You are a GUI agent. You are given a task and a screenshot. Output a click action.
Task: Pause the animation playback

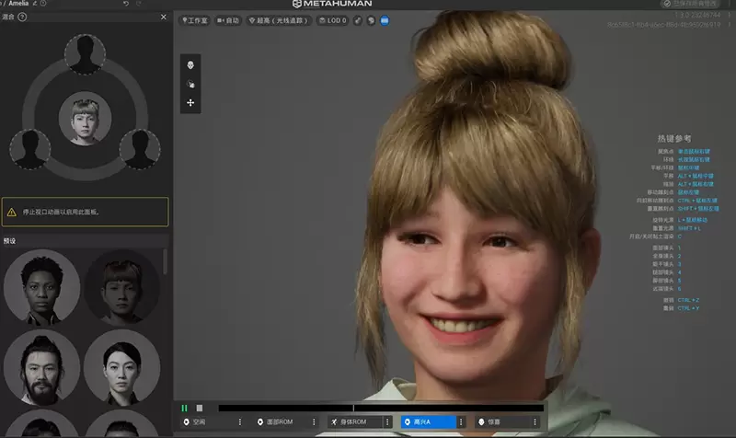[x=184, y=408]
